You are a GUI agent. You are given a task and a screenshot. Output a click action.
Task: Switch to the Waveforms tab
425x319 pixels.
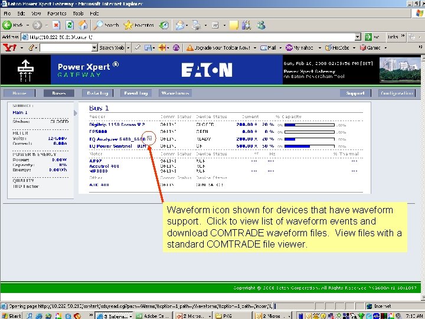click(x=175, y=93)
